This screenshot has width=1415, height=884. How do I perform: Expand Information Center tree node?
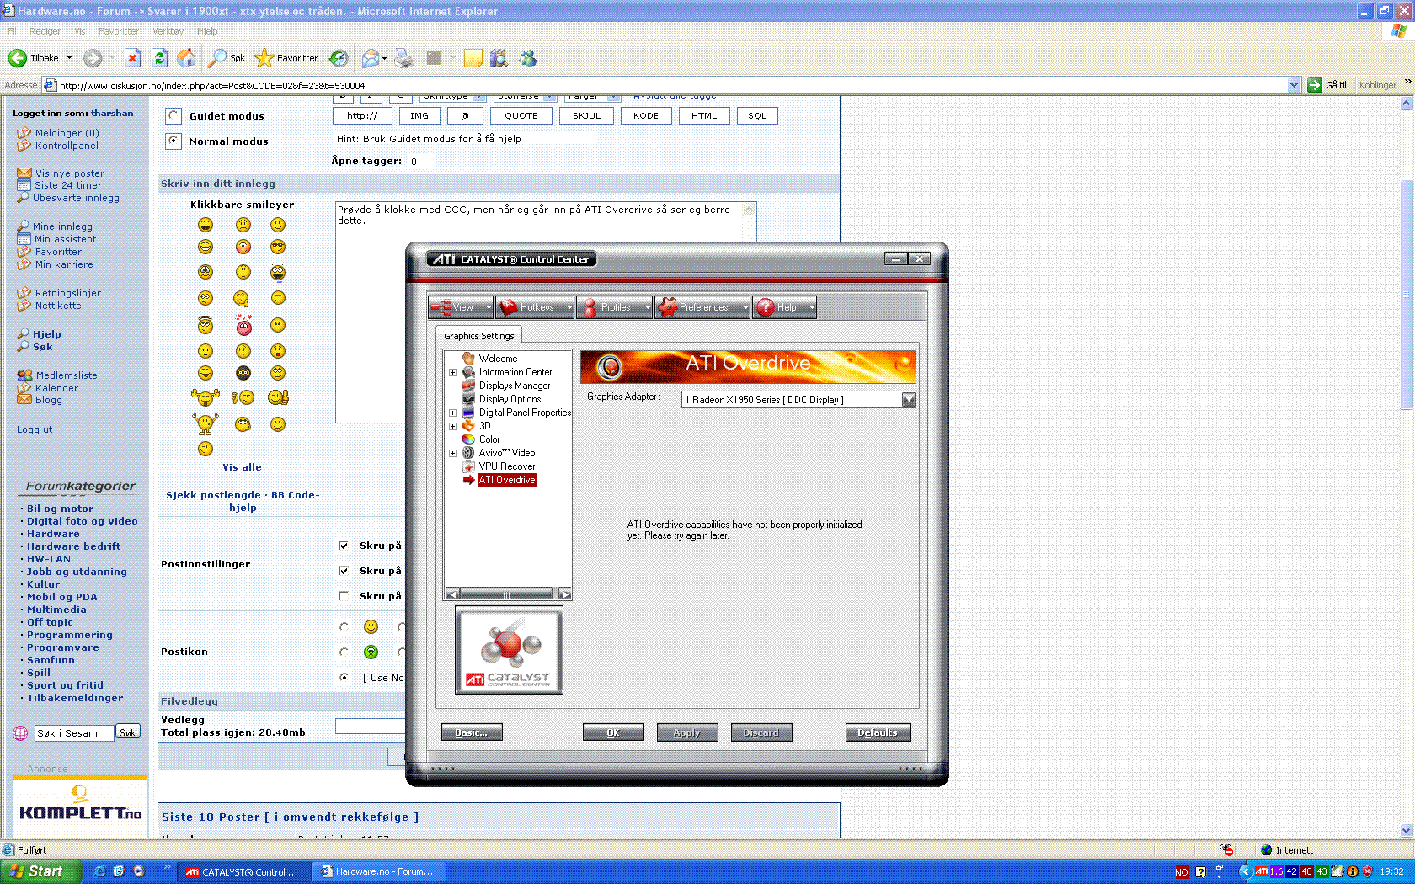452,372
